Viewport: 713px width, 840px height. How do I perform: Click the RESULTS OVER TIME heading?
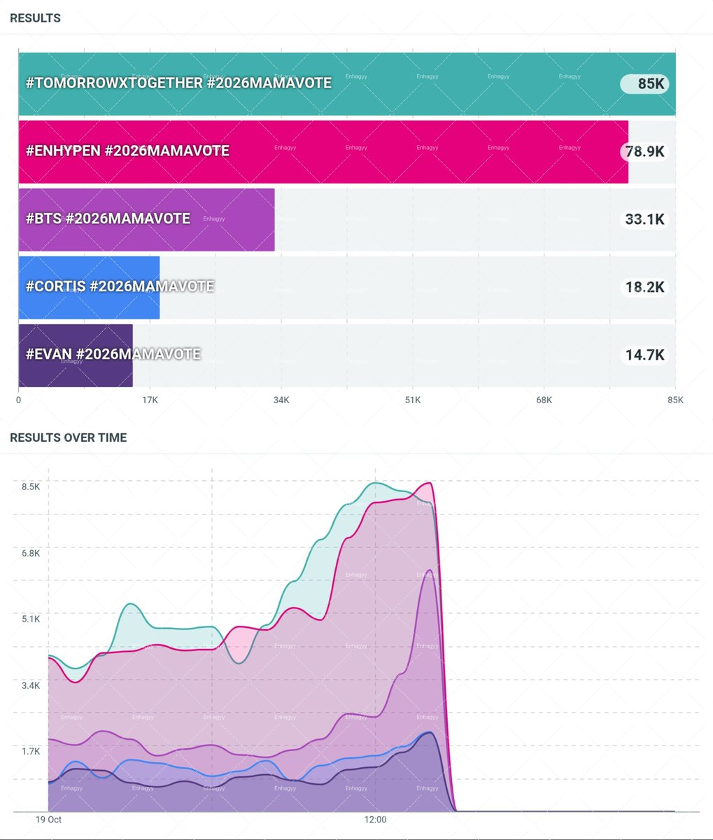click(69, 437)
